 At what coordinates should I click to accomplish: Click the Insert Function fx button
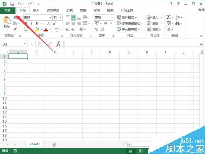(59, 44)
